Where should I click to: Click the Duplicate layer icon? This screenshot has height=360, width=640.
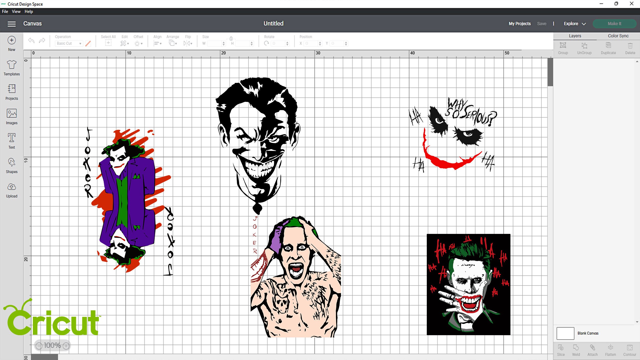(x=608, y=45)
